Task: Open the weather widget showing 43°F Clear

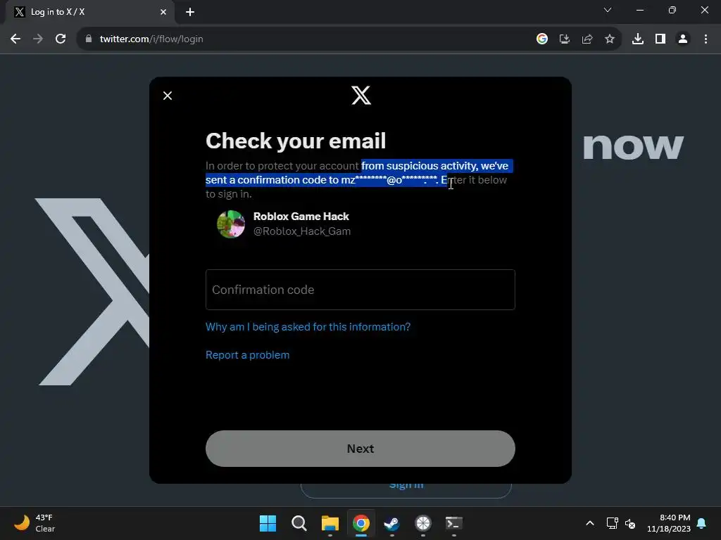Action: point(35,523)
